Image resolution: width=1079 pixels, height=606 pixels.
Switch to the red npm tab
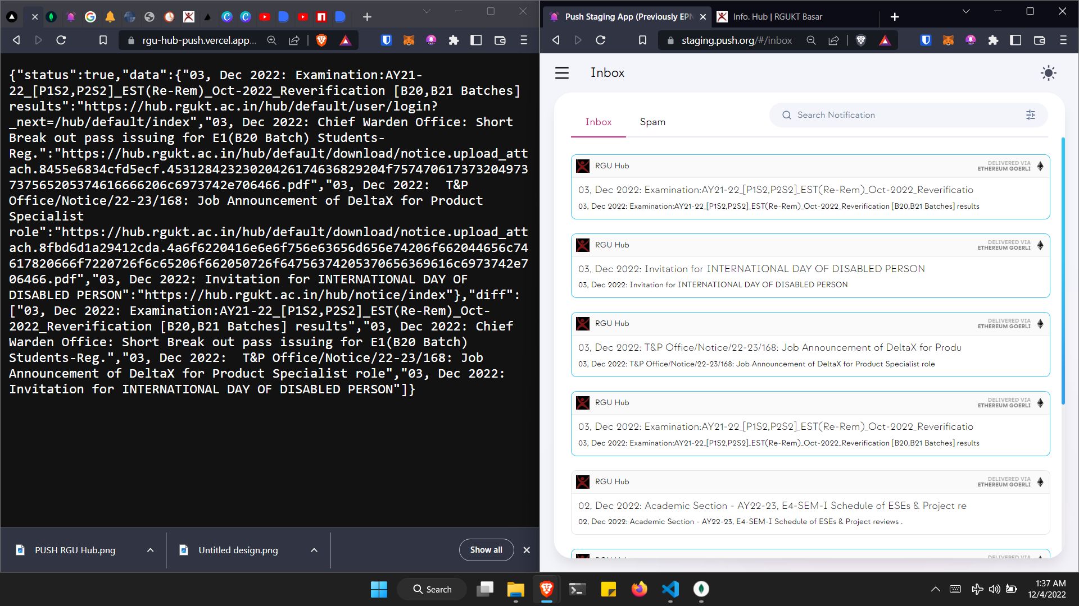(x=321, y=17)
